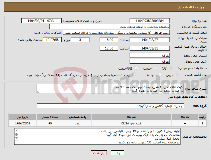Click the کد کالا column header
Screen dimensions: 211x160
point(185,117)
